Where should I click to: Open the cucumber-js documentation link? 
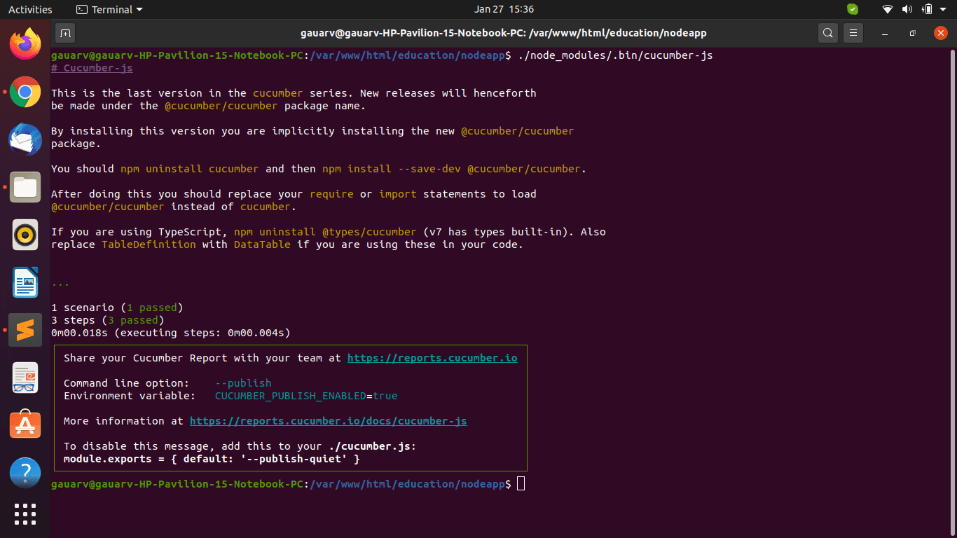pyautogui.click(x=329, y=420)
